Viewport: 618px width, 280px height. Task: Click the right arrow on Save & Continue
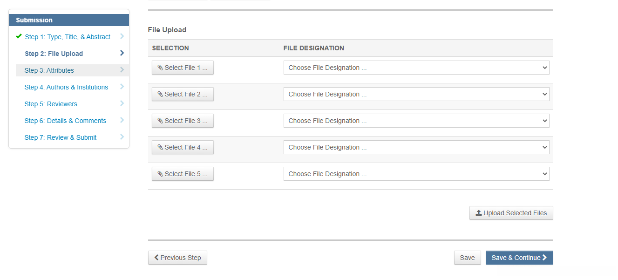tap(544, 258)
